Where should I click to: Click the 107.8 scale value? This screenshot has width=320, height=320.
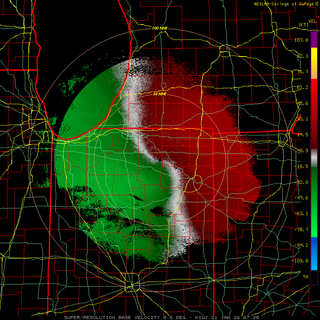(301, 40)
